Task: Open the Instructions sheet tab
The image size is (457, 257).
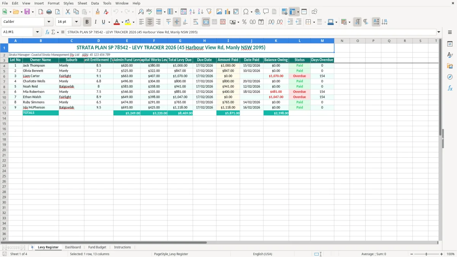Action: click(x=122, y=247)
